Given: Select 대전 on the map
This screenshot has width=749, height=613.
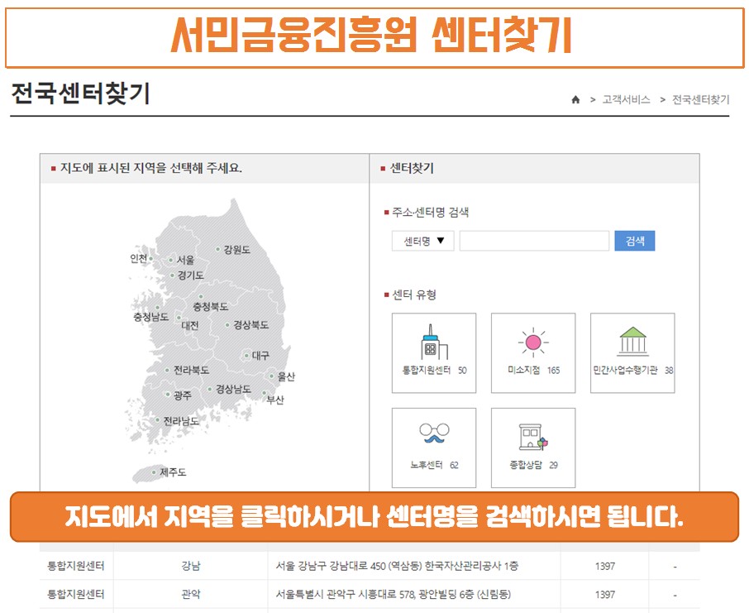Looking at the screenshot, I should pos(189,326).
